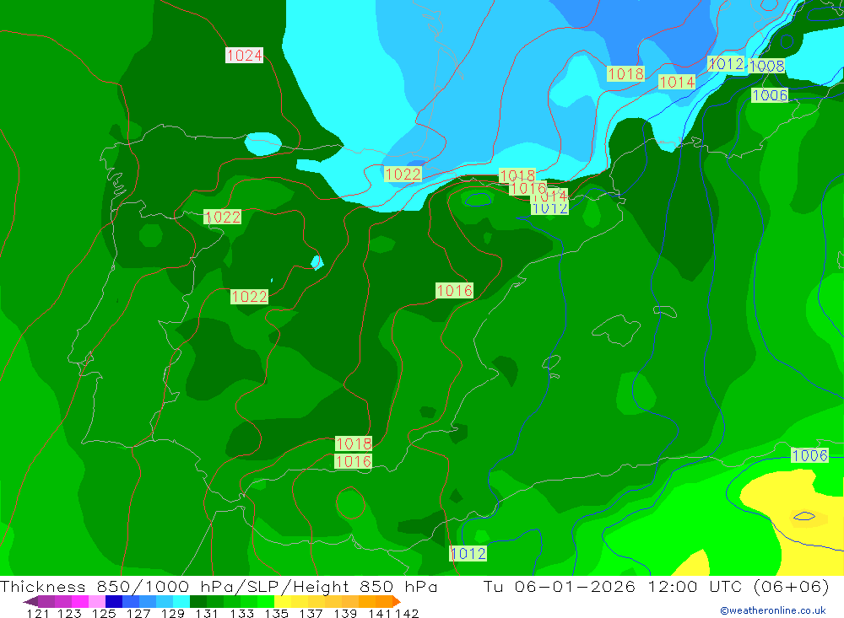The image size is (844, 618).
Task: Click the 1024 isobar label
Action: 245,56
